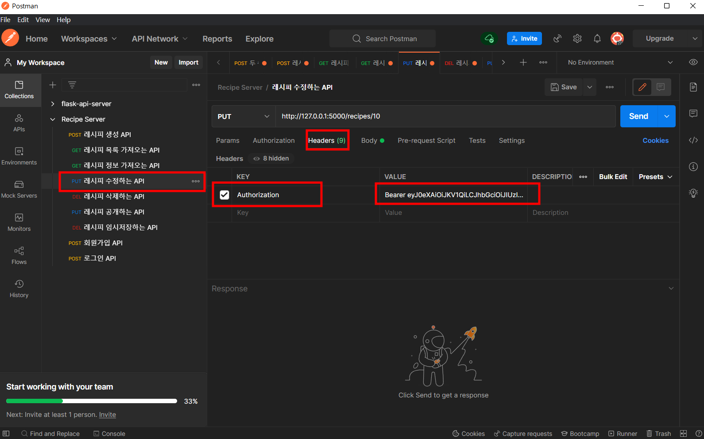The height and width of the screenshot is (439, 704).
Task: Open the HTTP method PUT dropdown
Action: click(244, 116)
